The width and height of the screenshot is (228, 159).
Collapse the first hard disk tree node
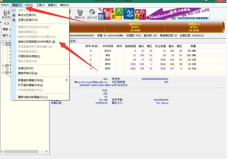(3, 44)
